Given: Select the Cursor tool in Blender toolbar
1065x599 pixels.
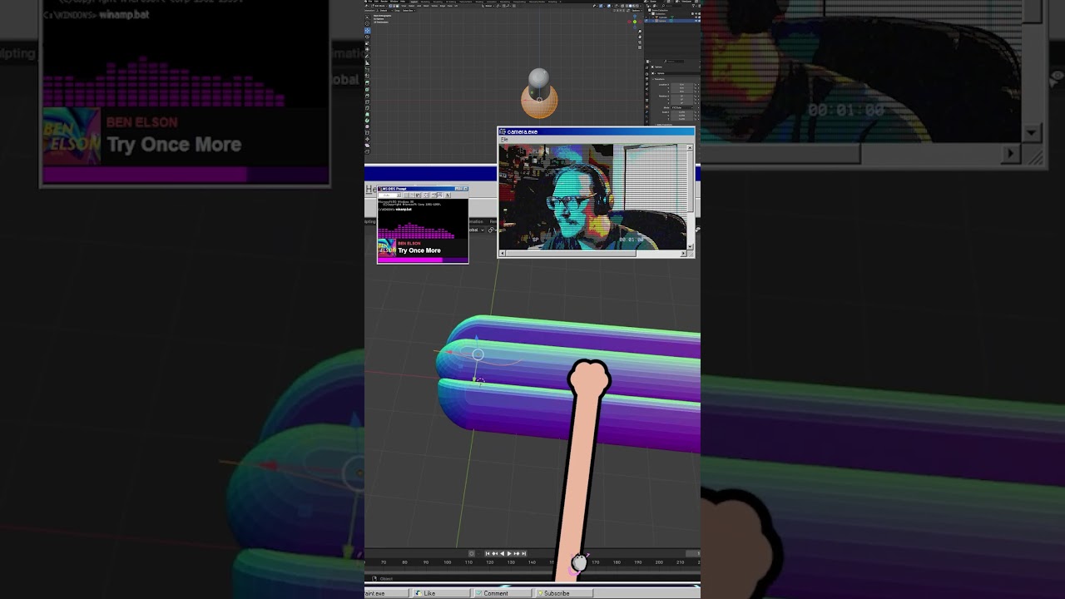Looking at the screenshot, I should pyautogui.click(x=367, y=23).
